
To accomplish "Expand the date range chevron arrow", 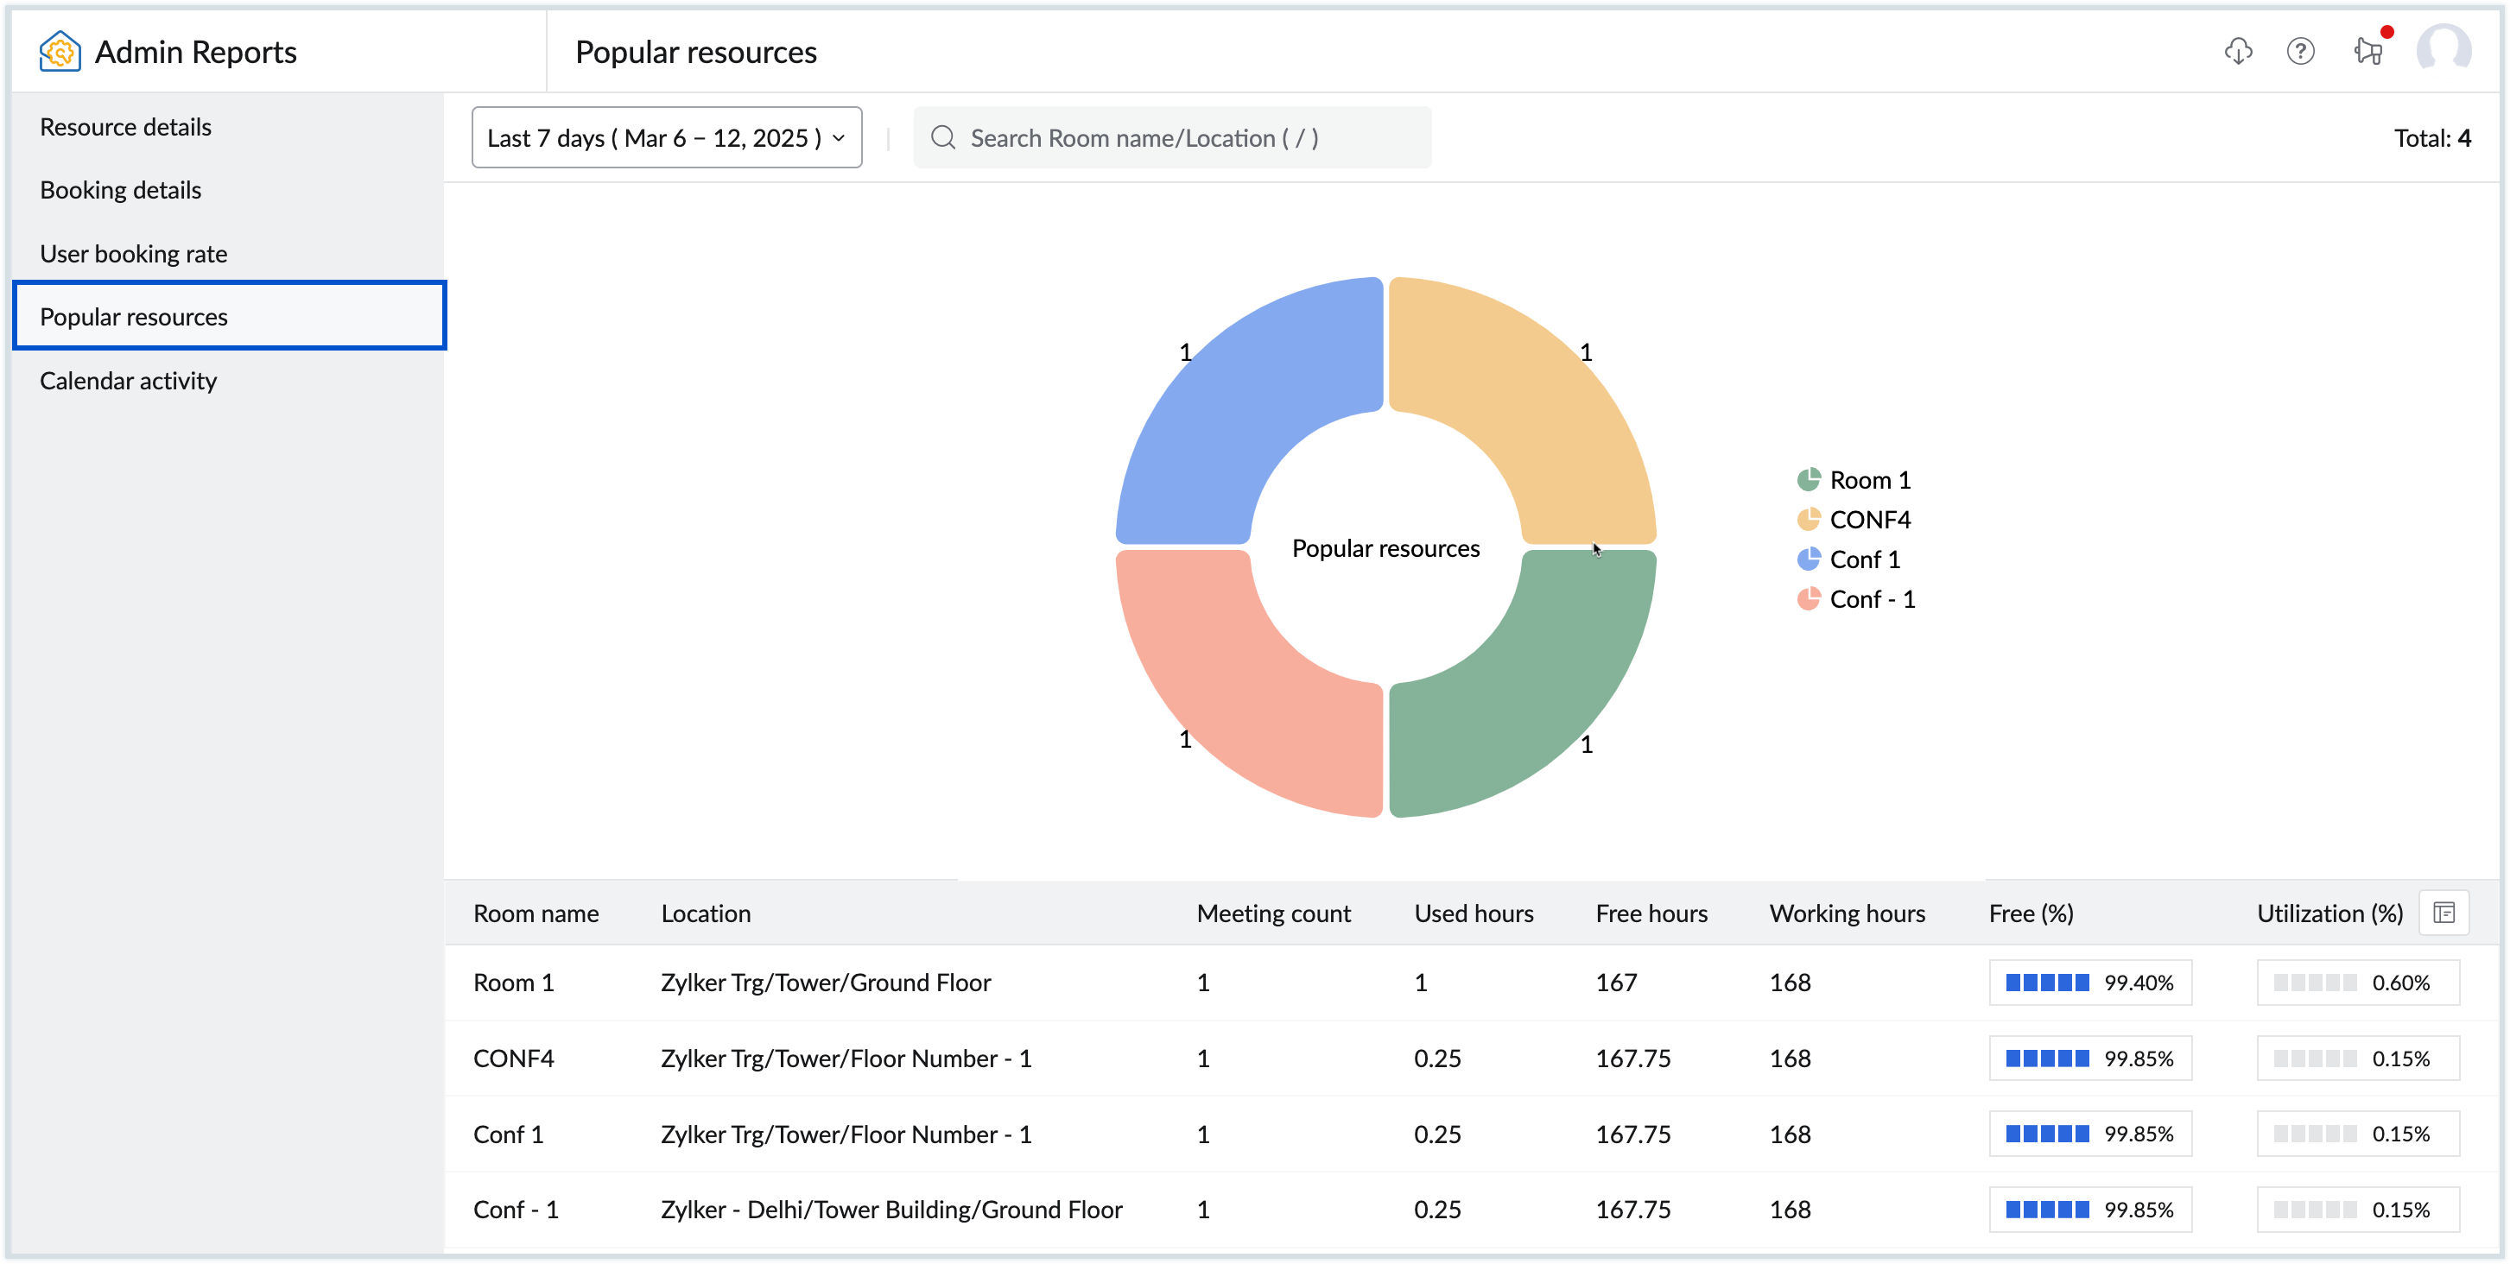I will click(x=839, y=137).
